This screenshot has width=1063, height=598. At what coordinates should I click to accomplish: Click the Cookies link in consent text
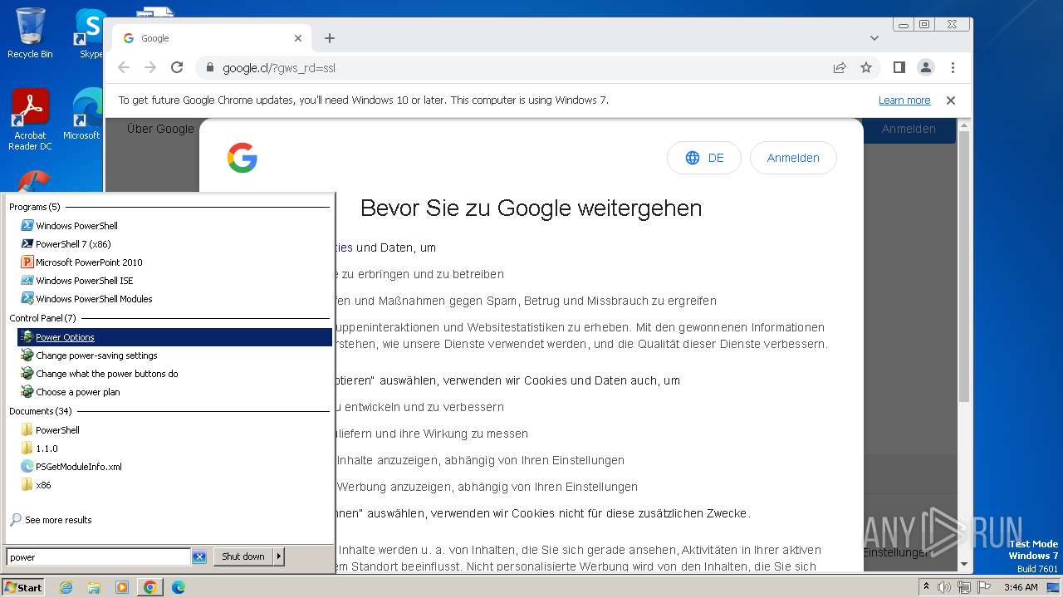pos(343,248)
